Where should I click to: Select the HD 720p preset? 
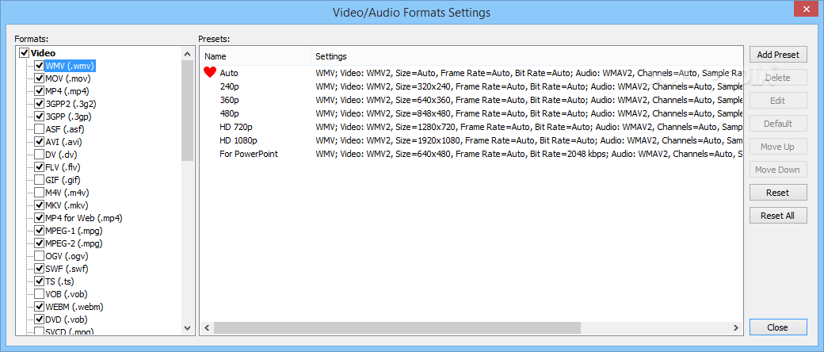click(471, 127)
